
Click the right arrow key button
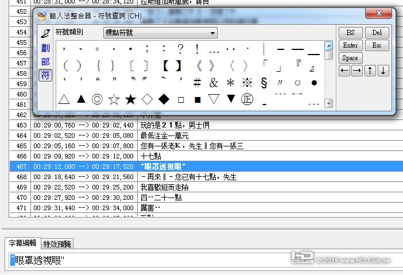point(357,71)
